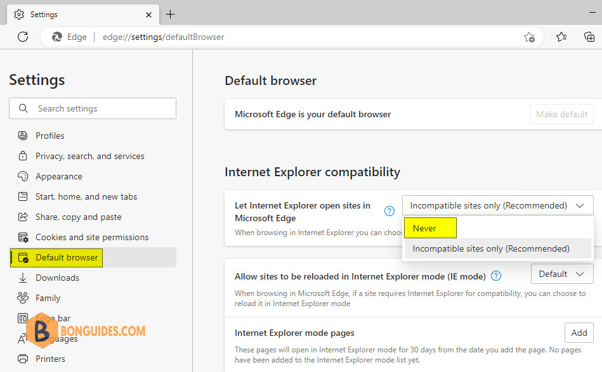
Task: Click the Privacy lock icon
Action: click(x=23, y=156)
